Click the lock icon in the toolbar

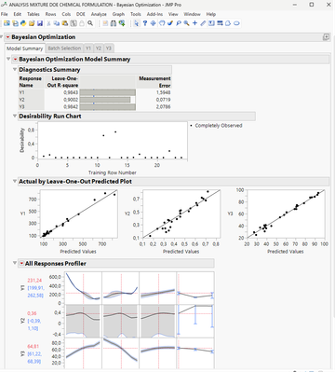(x=82, y=23)
